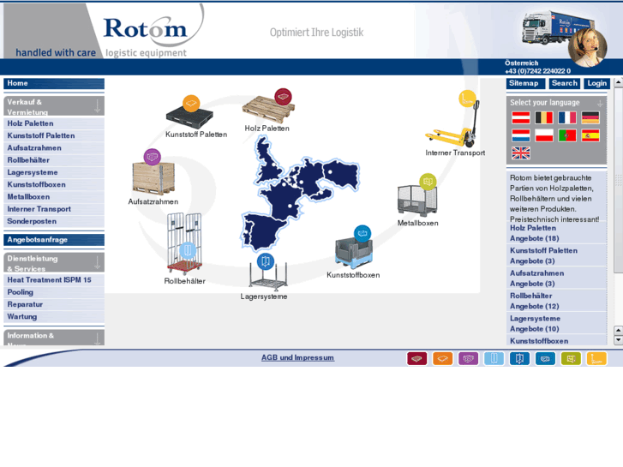Image resolution: width=623 pixels, height=467 pixels.
Task: Select Kunststoff Paletten in the left menu
Action: [54, 136]
